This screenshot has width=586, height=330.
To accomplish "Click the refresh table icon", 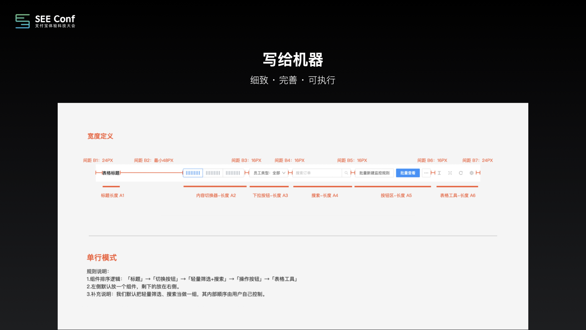I will 461,173.
